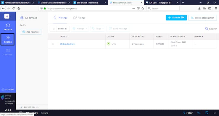This screenshot has height=116, width=219.
Task: Open the Errors tab in bottom panel
Action: coord(44,113)
